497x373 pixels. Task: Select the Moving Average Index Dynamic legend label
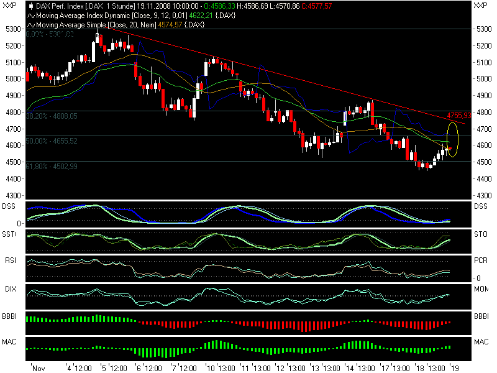pyautogui.click(x=83, y=16)
